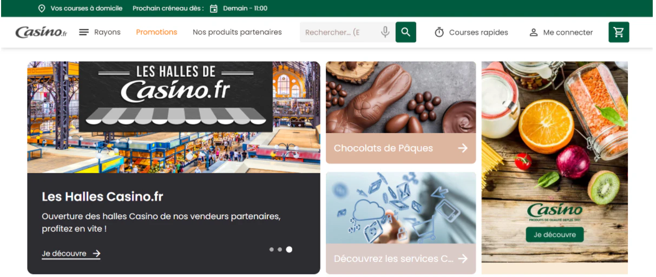Click the Les Halles Casino.fr heading
This screenshot has height=277, width=656.
pyautogui.click(x=102, y=196)
